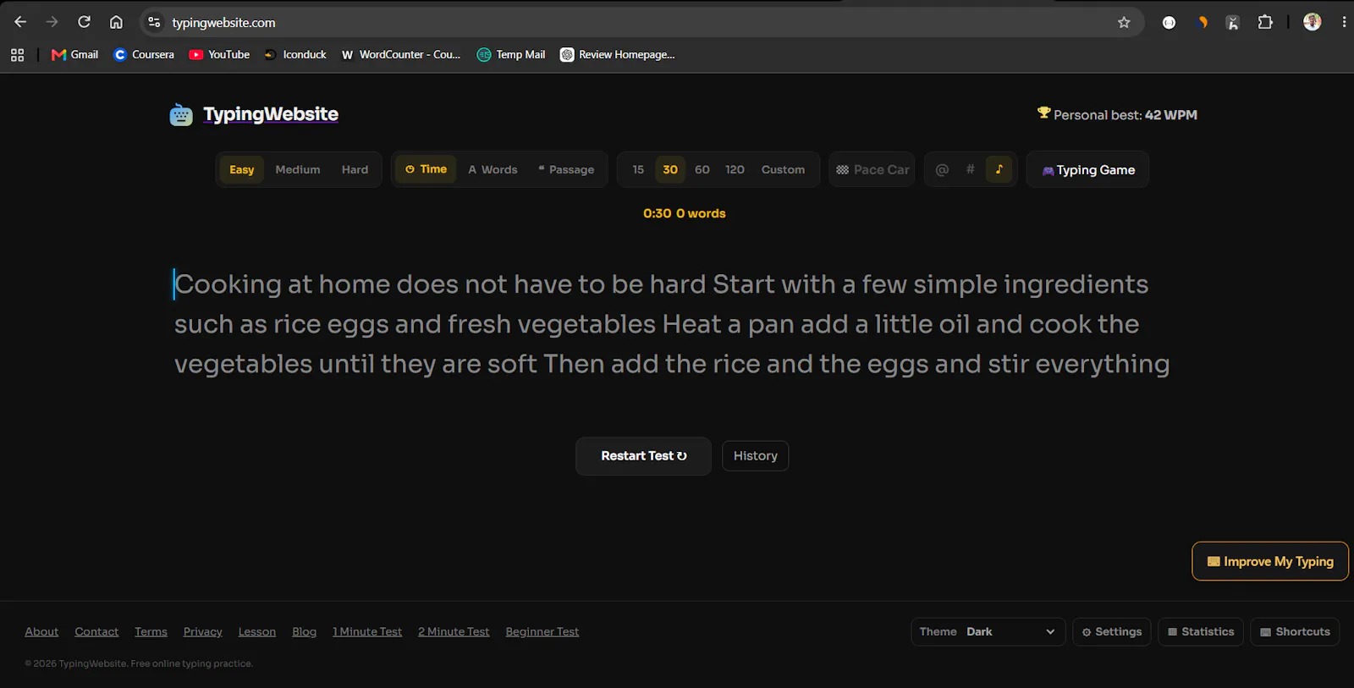Set test duration to 15 seconds
This screenshot has height=688, width=1354.
(x=638, y=169)
